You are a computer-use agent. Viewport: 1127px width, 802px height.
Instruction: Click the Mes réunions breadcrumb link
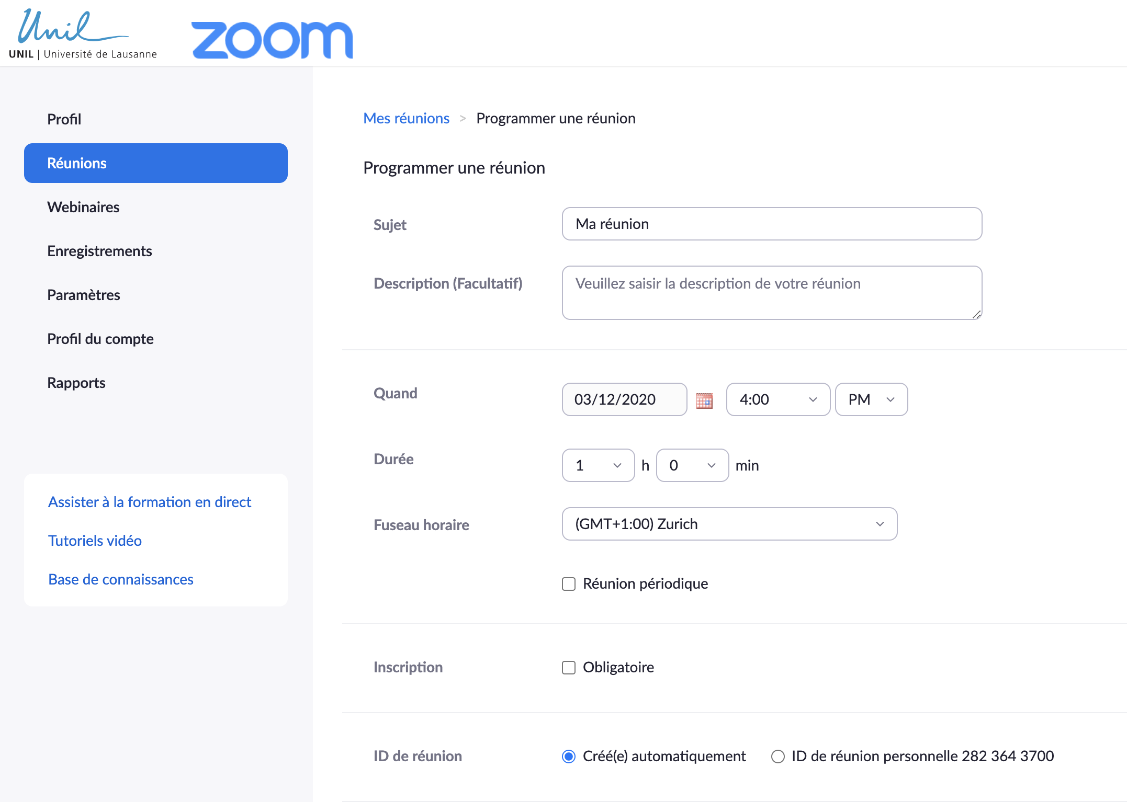pyautogui.click(x=406, y=118)
